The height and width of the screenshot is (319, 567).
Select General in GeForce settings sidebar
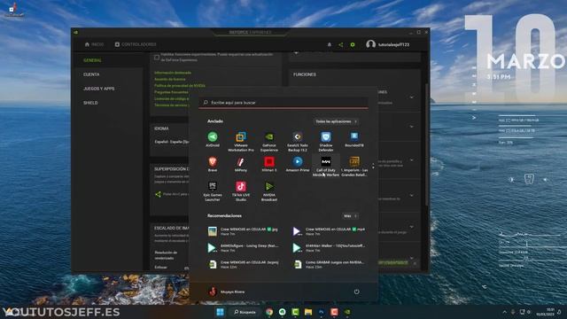tap(92, 60)
